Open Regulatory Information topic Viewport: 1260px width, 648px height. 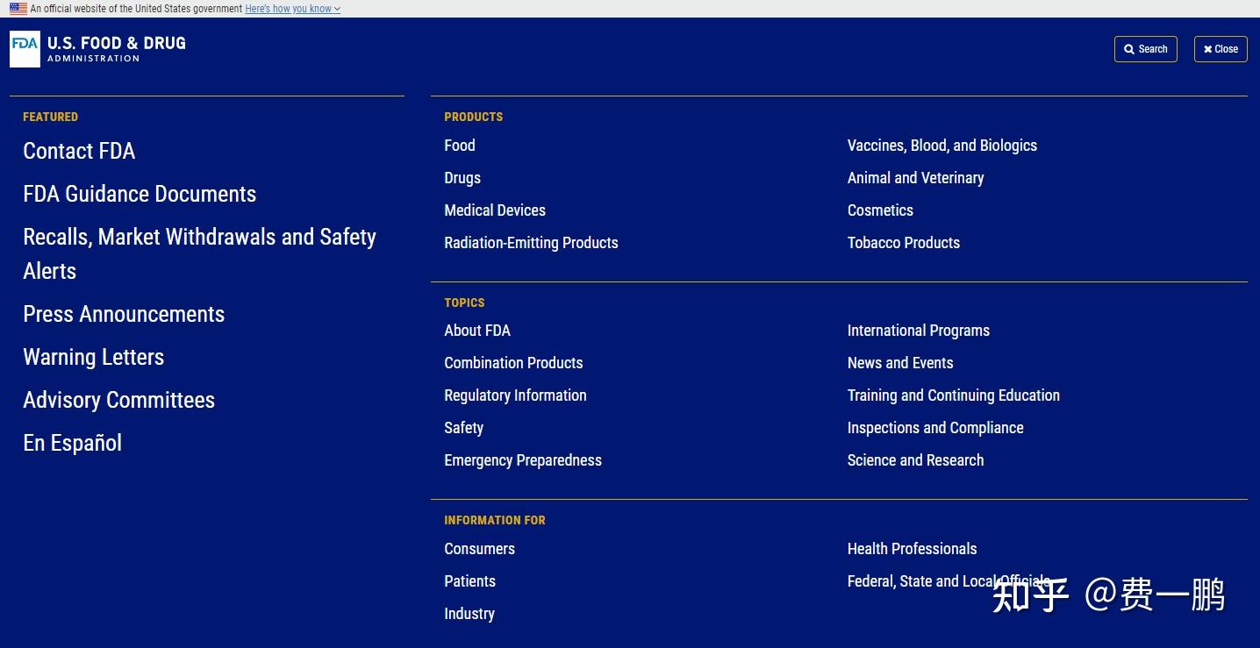click(515, 395)
